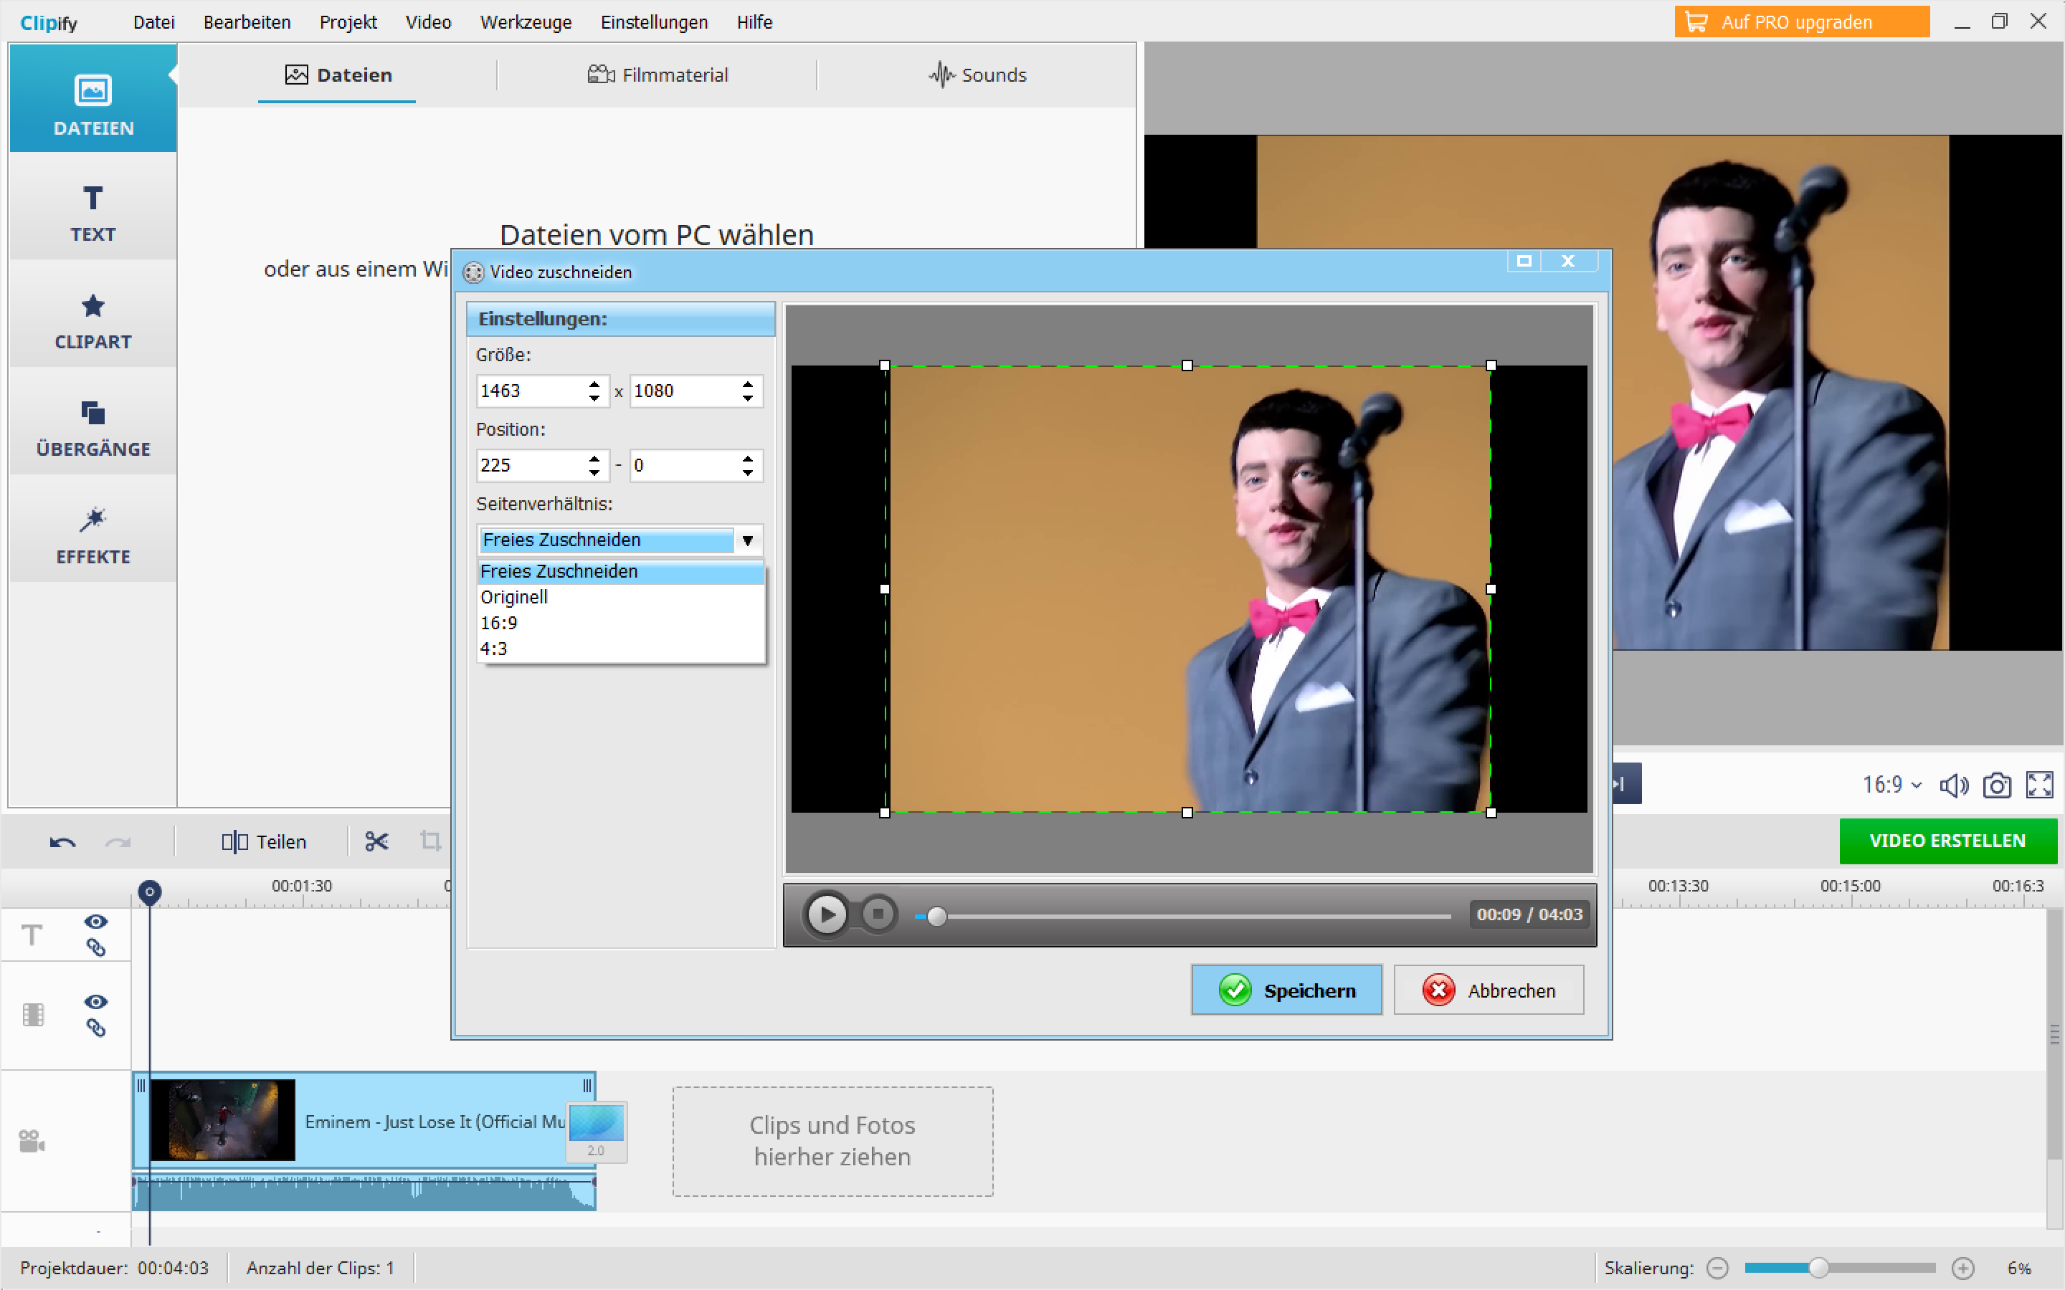Click the Speichern button in the crop dialog
Viewport: 2065px width, 1290px height.
point(1286,990)
